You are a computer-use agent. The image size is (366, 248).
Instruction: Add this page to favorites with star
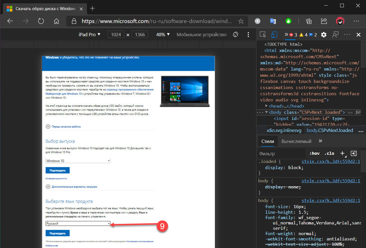[x=241, y=21]
